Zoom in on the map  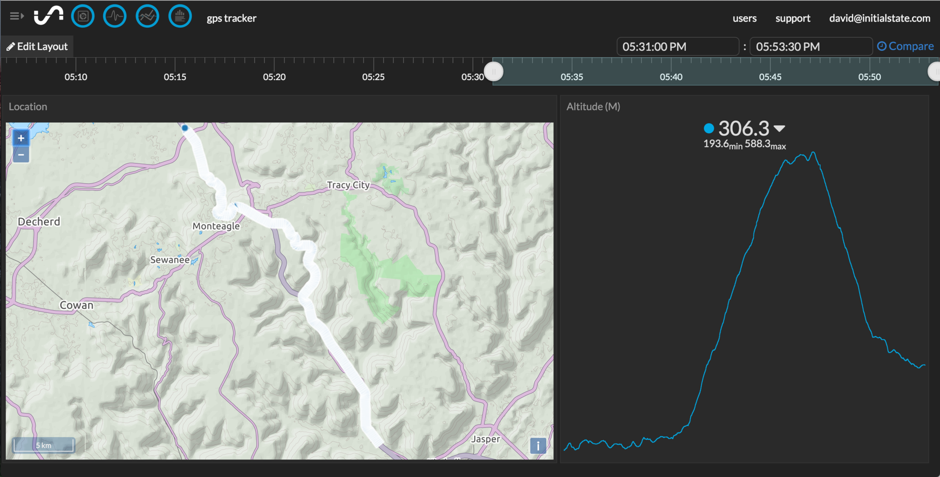(x=21, y=138)
